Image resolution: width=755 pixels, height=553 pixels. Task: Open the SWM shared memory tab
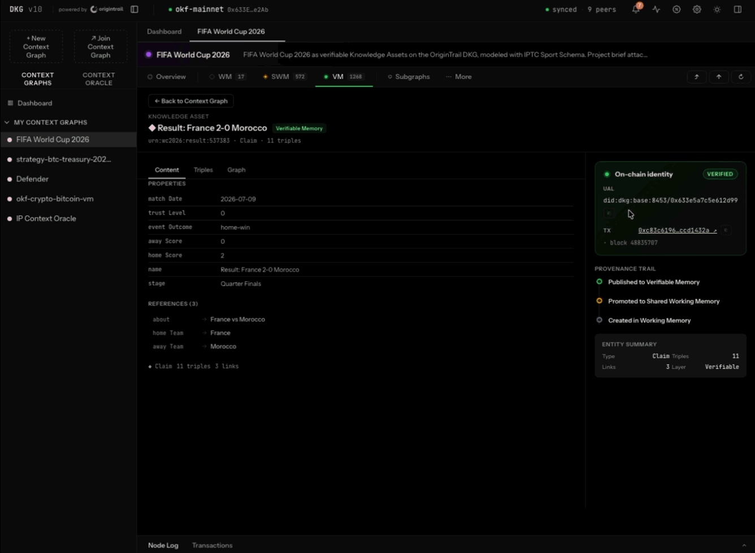pos(285,77)
